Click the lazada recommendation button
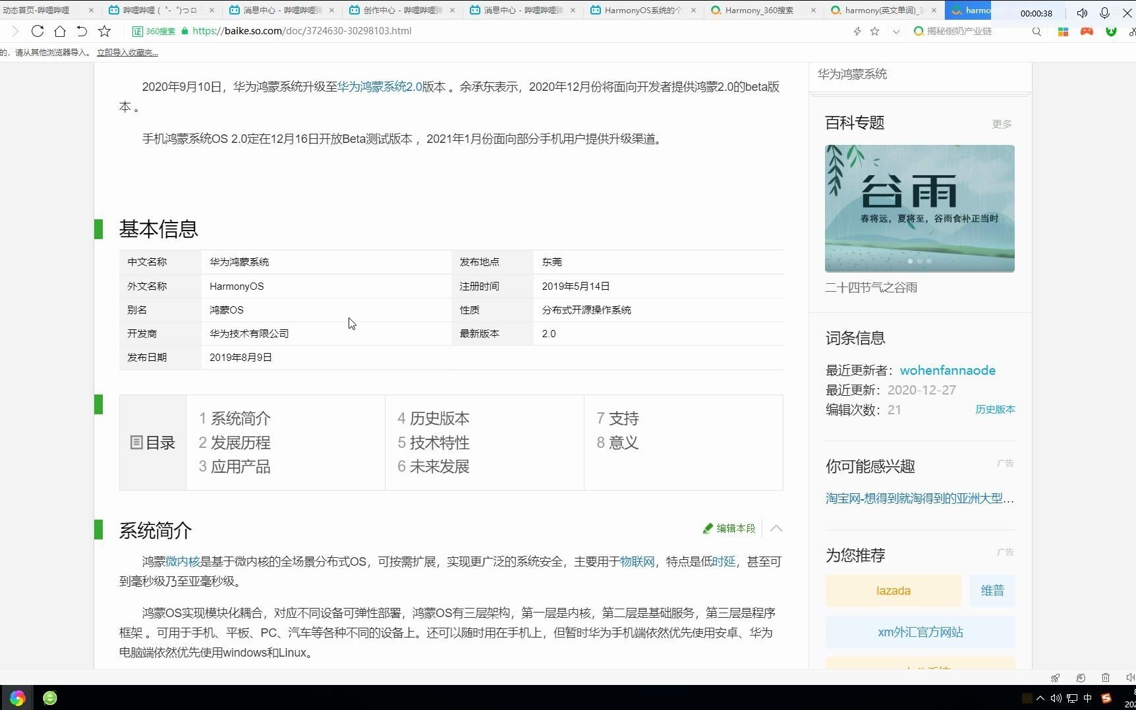 [x=894, y=591]
